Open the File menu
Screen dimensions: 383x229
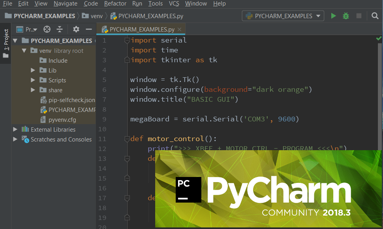[x=8, y=4]
